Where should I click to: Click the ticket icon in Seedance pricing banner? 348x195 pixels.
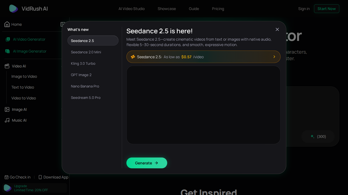[x=133, y=57]
